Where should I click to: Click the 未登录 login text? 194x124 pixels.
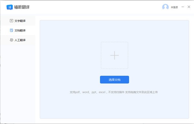coord(174,7)
